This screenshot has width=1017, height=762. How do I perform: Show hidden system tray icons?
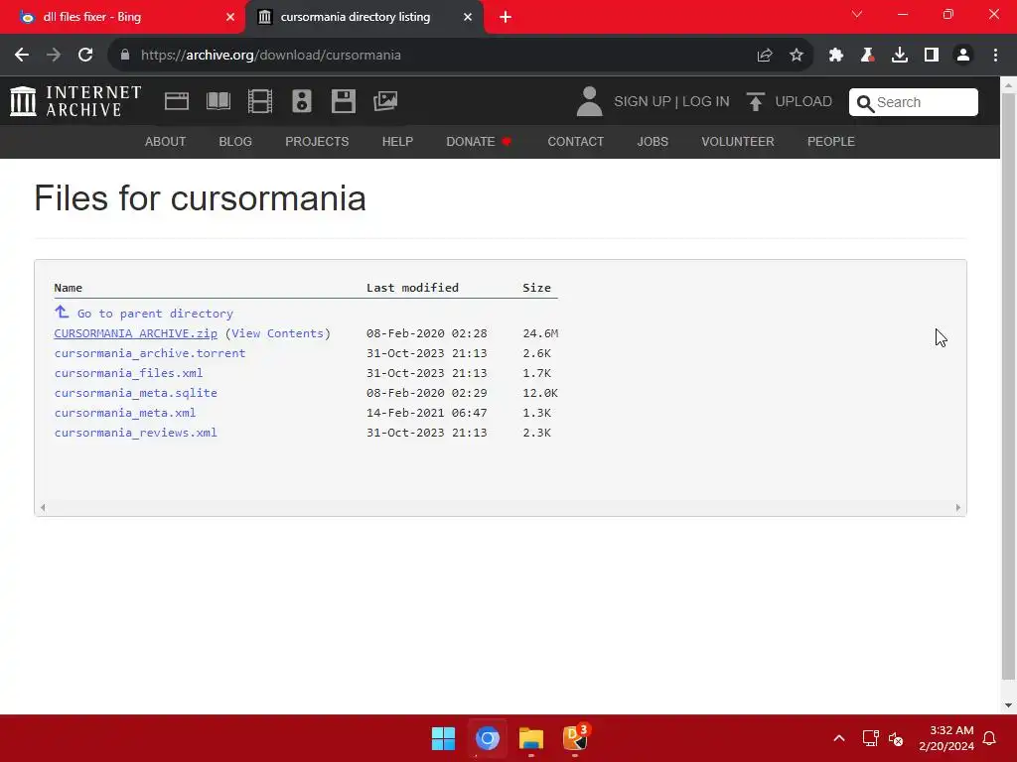coord(838,738)
